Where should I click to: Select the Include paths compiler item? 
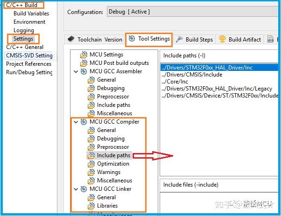(x=113, y=155)
